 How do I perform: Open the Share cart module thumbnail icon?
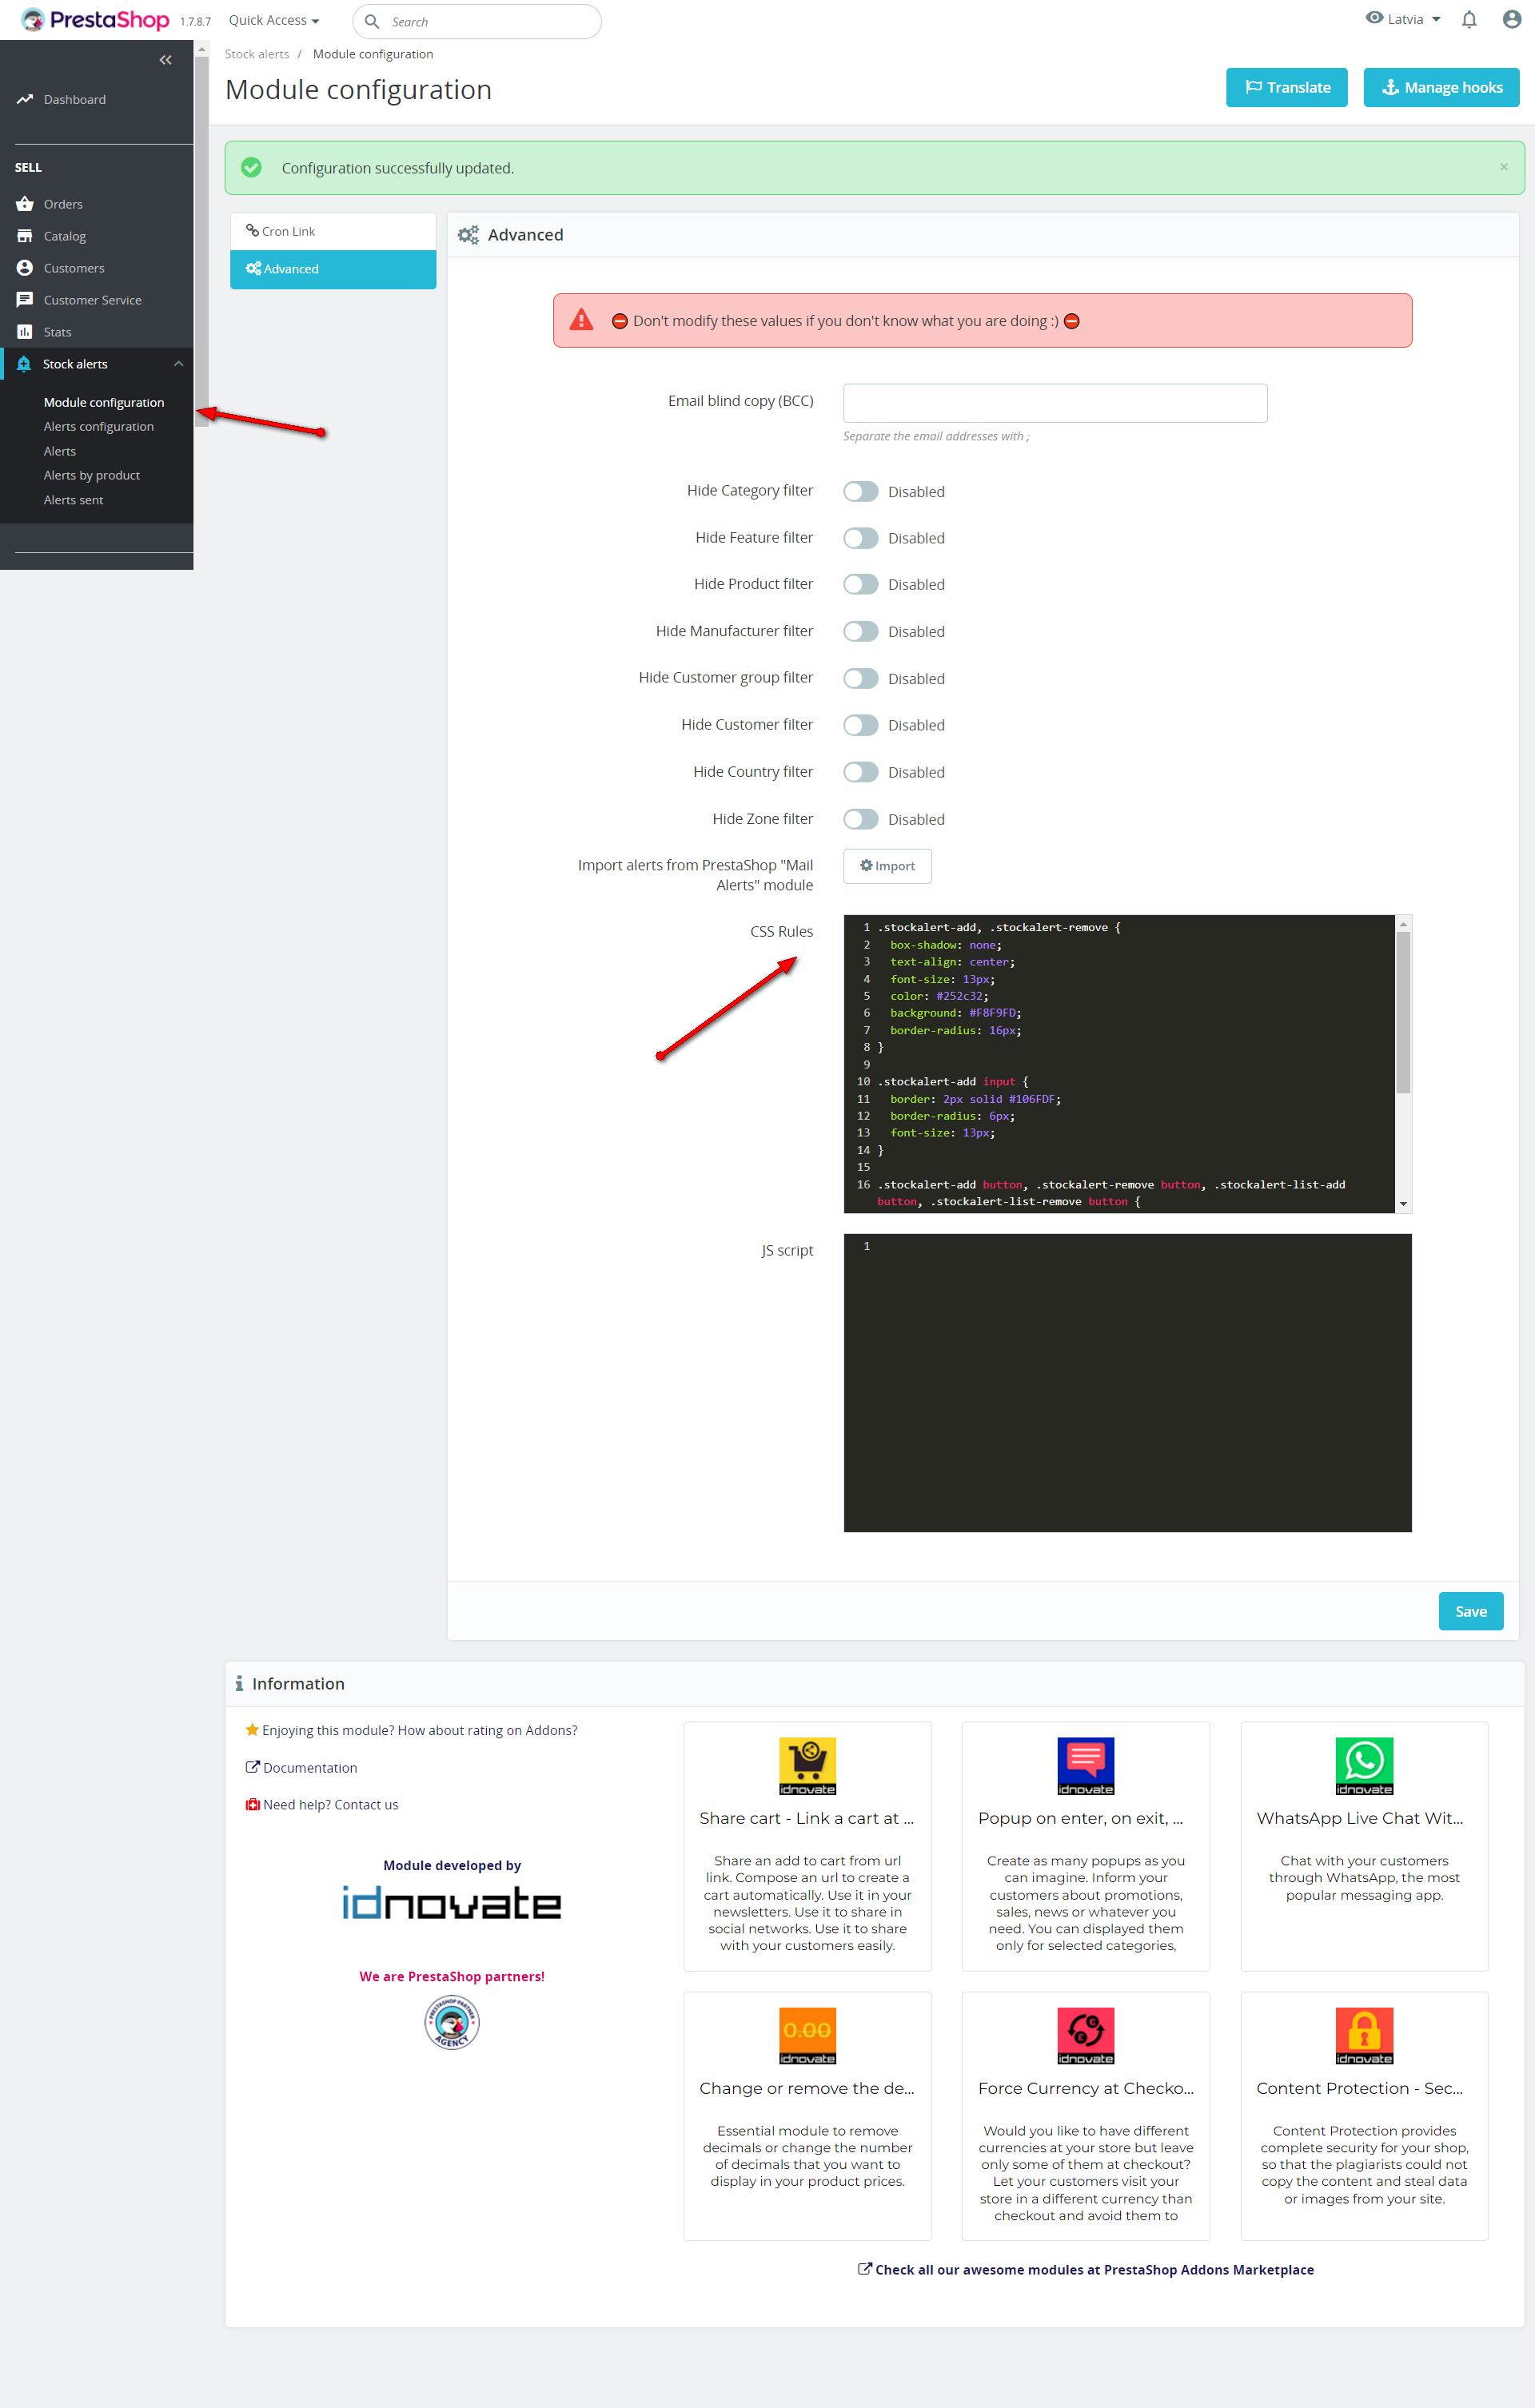[x=807, y=1766]
